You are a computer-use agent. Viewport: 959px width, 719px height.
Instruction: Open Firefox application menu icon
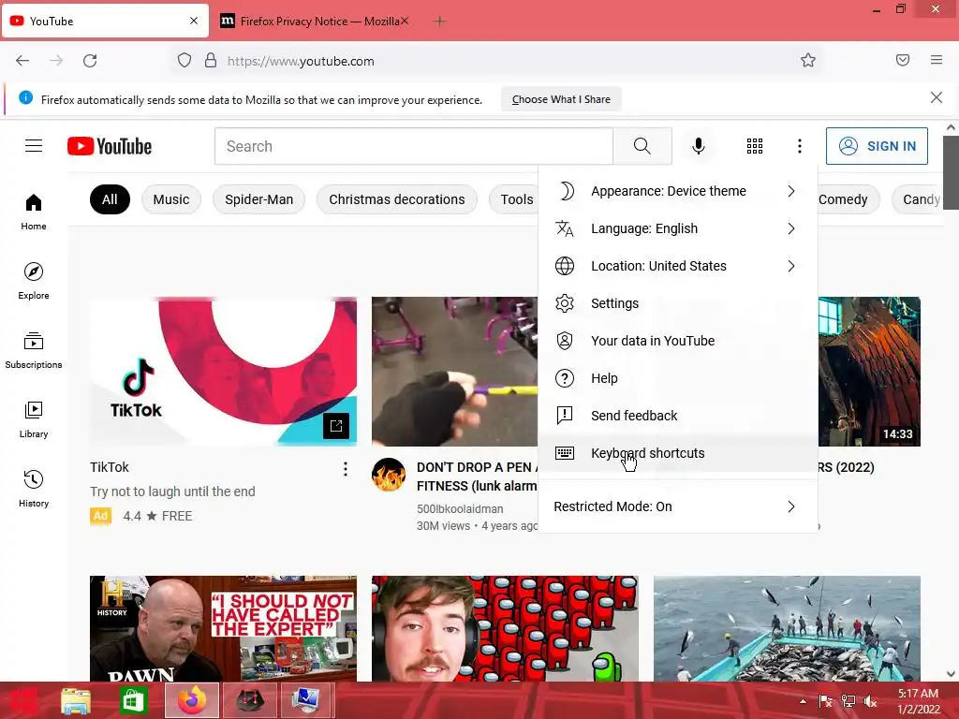[937, 60]
